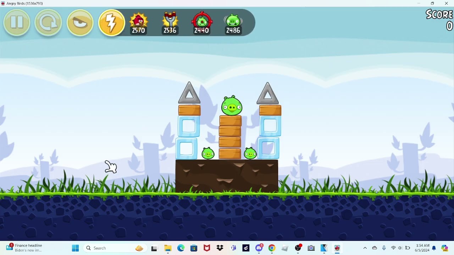
Task: Open the Camera app from the taskbar
Action: (x=311, y=248)
